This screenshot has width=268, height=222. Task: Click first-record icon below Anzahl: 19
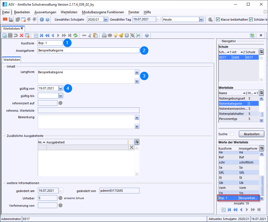[229, 210]
